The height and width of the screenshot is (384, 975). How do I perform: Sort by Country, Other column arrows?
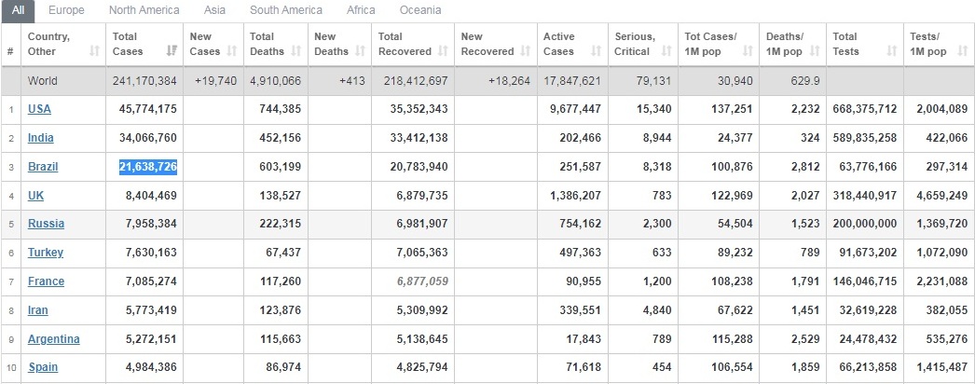pos(94,51)
